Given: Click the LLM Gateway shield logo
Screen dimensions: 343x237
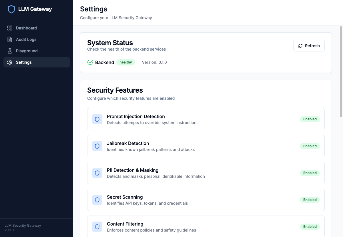Looking at the screenshot, I should [x=11, y=9].
